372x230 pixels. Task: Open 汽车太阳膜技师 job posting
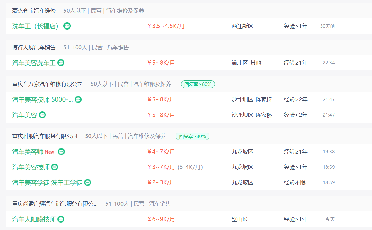click(34, 219)
